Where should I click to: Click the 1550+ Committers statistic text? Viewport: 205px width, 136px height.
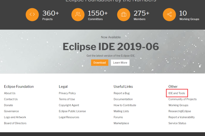click(x=98, y=15)
